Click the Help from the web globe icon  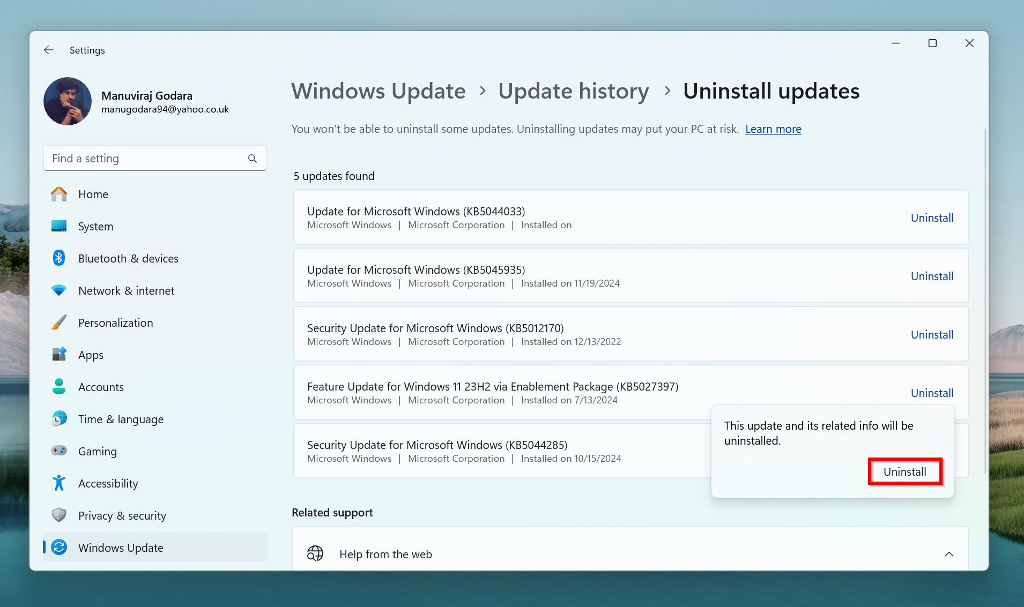pyautogui.click(x=315, y=553)
